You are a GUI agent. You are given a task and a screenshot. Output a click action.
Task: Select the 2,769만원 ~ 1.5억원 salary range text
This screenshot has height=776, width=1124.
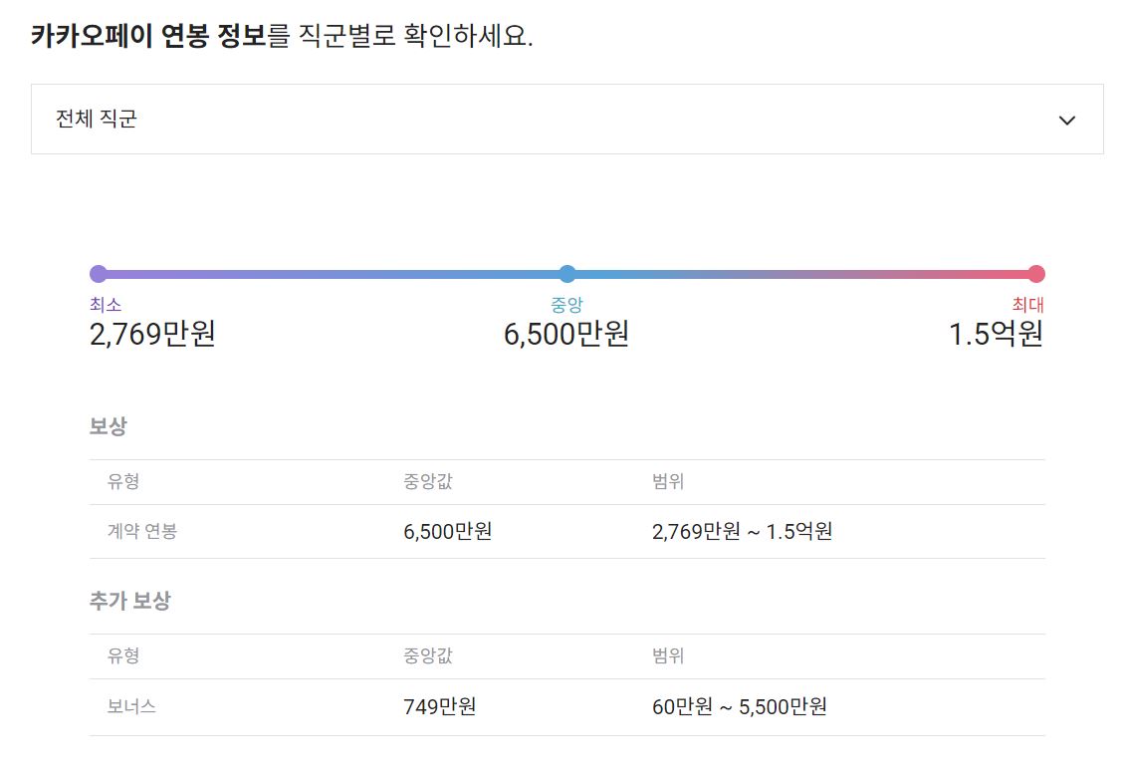(744, 531)
